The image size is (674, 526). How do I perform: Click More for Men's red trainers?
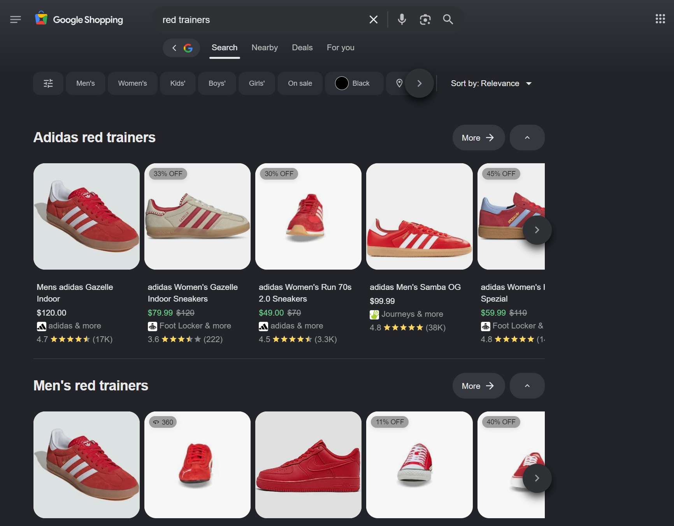coord(478,386)
